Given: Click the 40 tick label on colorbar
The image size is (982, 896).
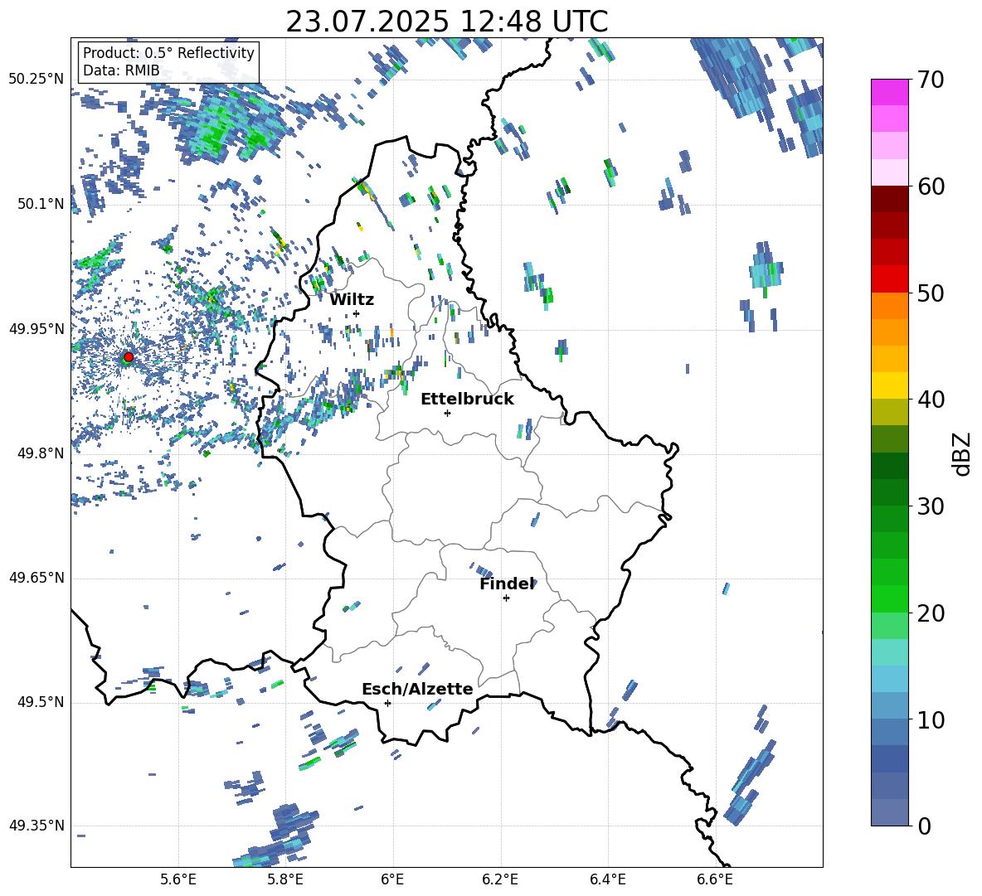Looking at the screenshot, I should pos(930,400).
